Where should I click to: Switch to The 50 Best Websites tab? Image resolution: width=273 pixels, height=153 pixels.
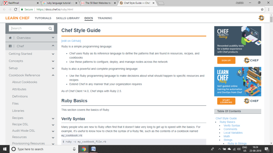(x=99, y=3)
